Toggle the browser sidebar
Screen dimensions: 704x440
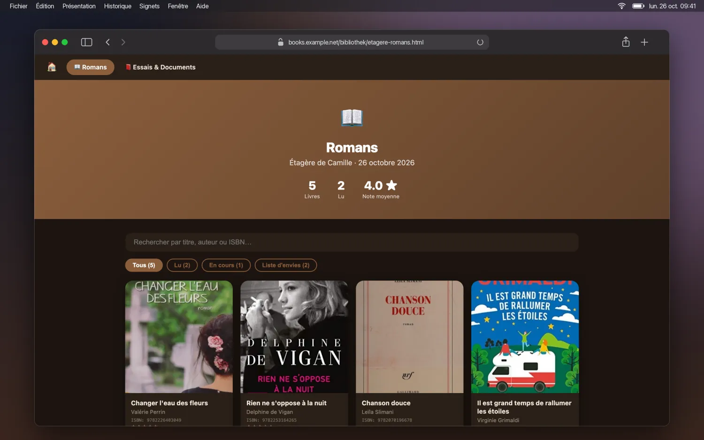[x=86, y=42]
